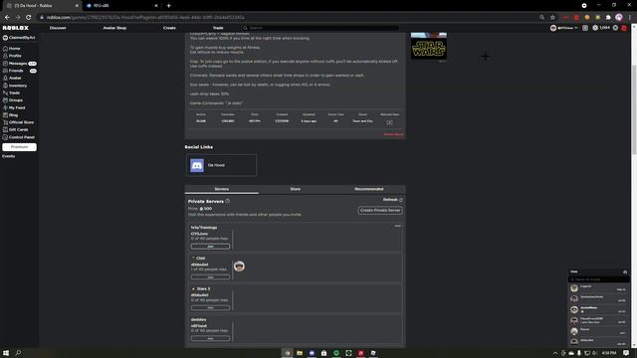The image size is (637, 358).
Task: Click the Events link in sidebar
Action: 9,156
